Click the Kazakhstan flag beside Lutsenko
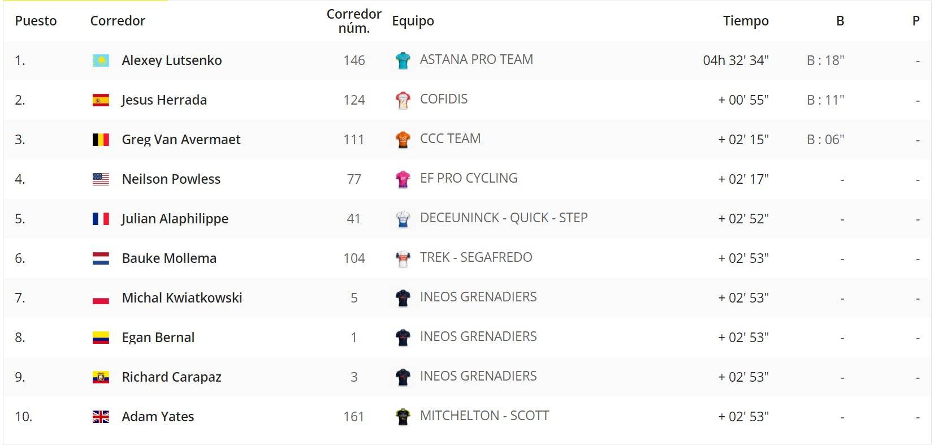939x445 pixels. point(101,61)
